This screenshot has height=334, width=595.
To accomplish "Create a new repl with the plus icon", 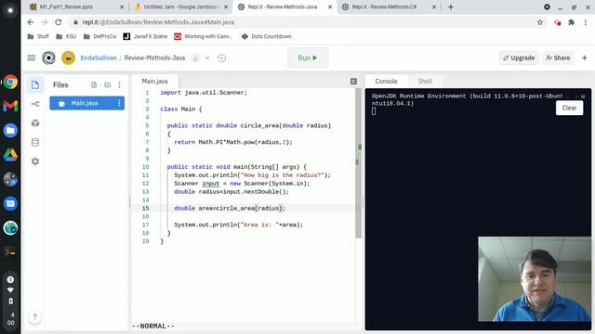I will (585, 58).
